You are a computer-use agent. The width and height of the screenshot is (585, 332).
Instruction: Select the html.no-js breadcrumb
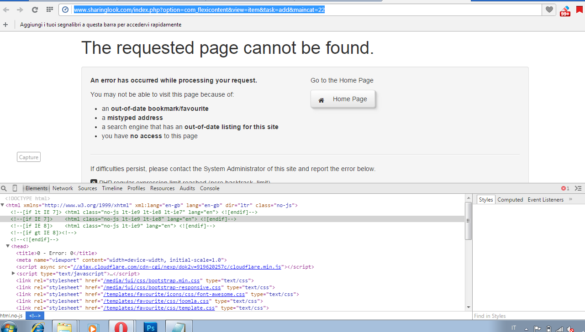11,316
